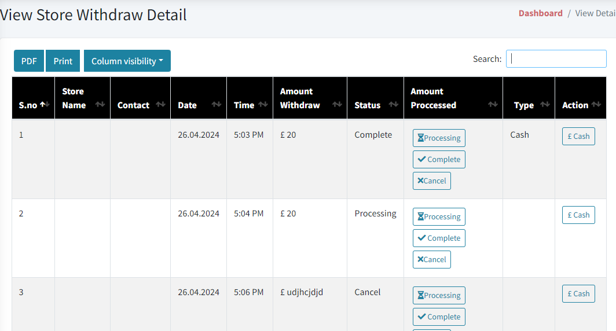
Task: Click Amount Withdraw sort arrows
Action: 336,105
